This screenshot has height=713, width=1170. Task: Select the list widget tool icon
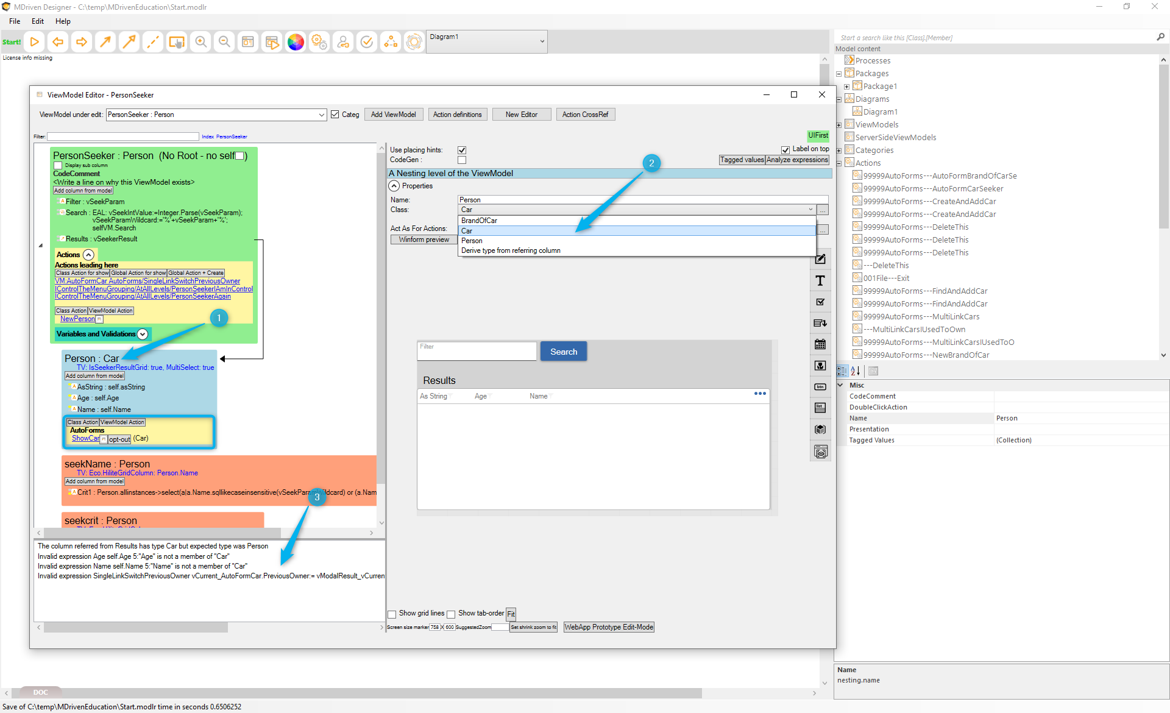tap(820, 408)
